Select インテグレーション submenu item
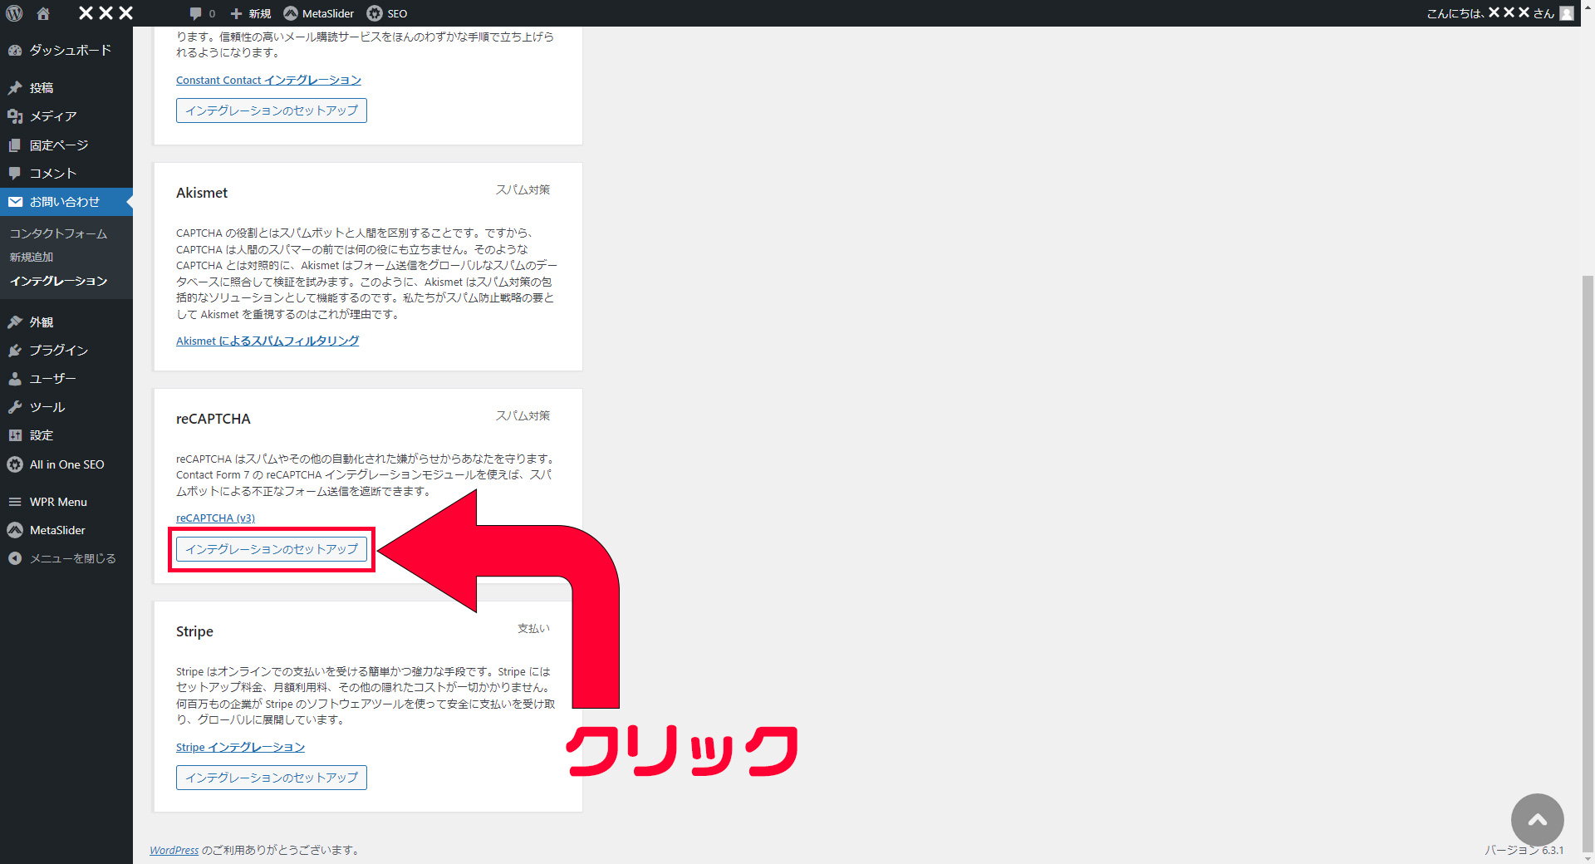This screenshot has height=864, width=1595. pyautogui.click(x=58, y=281)
